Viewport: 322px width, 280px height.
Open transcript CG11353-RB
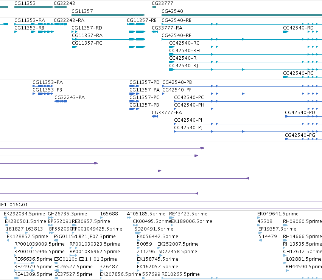coord(30,28)
